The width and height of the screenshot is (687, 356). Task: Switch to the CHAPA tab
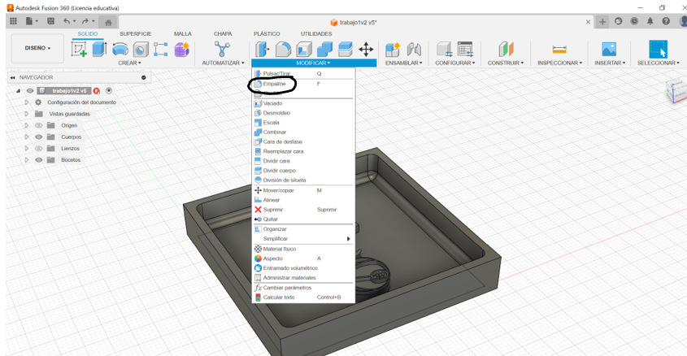point(223,33)
